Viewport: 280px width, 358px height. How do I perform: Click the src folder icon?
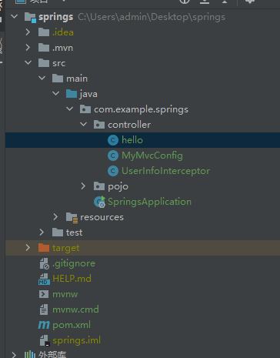(x=44, y=63)
